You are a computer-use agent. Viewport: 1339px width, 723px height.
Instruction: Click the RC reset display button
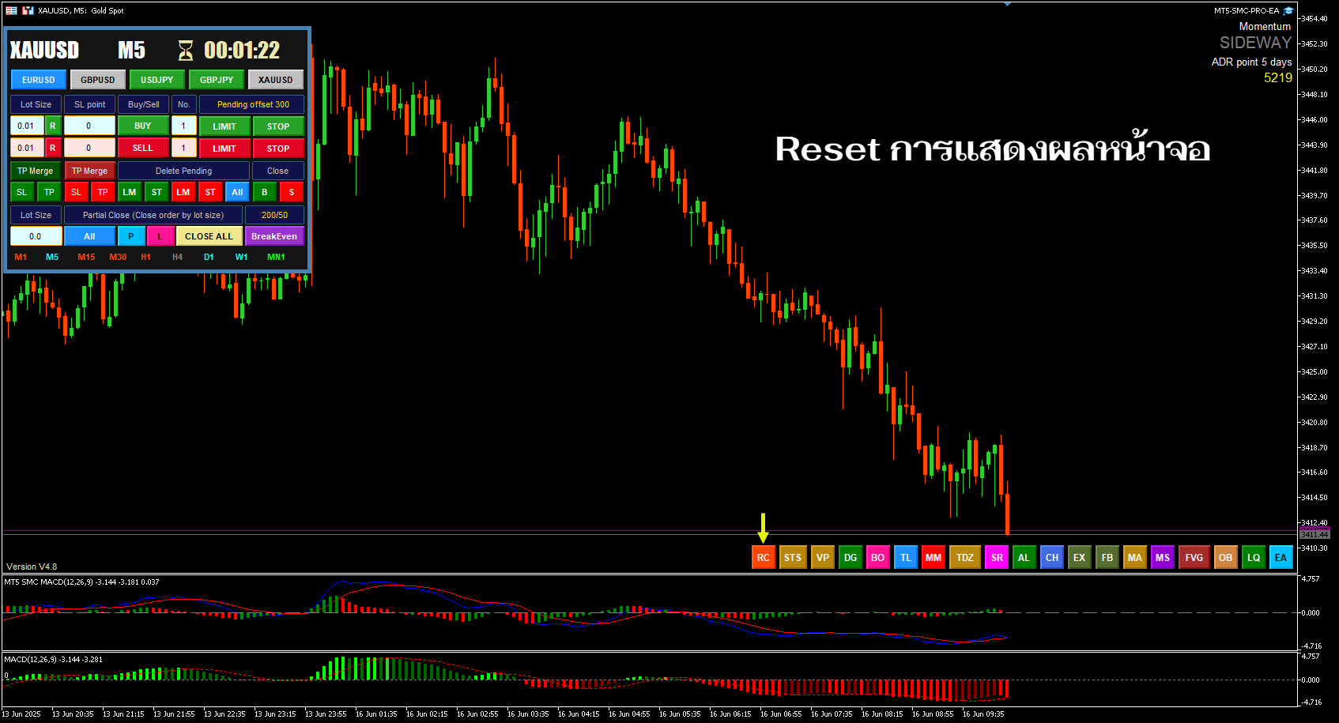(763, 557)
